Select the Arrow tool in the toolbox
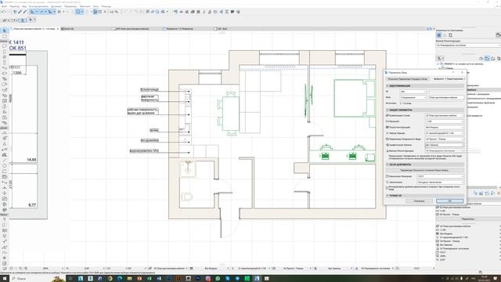 coord(5,31)
